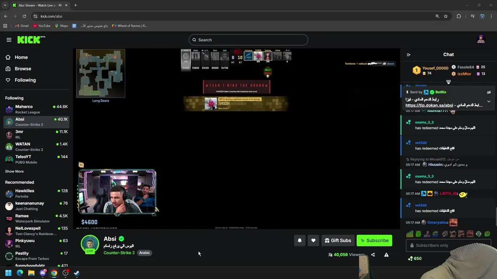The height and width of the screenshot is (279, 497).
Task: Reload the page
Action: point(24,16)
